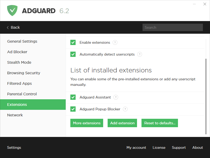Open the Network settings section
Viewport: 210px width, 158px height.
15,115
